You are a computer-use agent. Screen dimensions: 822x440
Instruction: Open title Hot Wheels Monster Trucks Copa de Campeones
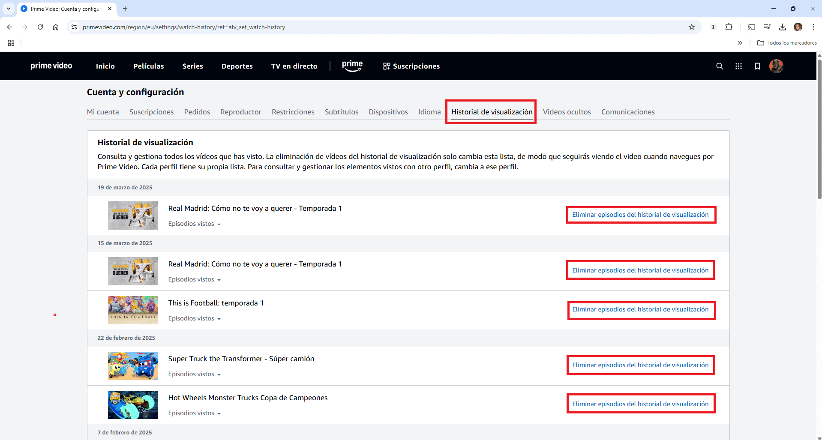tap(248, 398)
